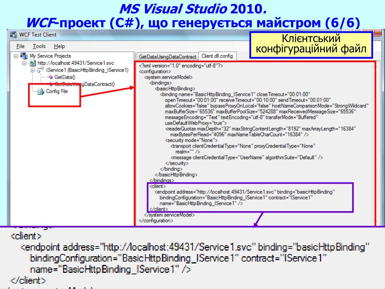Switch to the GetDataUsingDataContract tab
385x289 pixels.
click(167, 57)
